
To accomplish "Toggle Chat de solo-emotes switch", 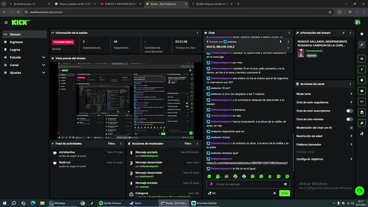I will (x=350, y=119).
